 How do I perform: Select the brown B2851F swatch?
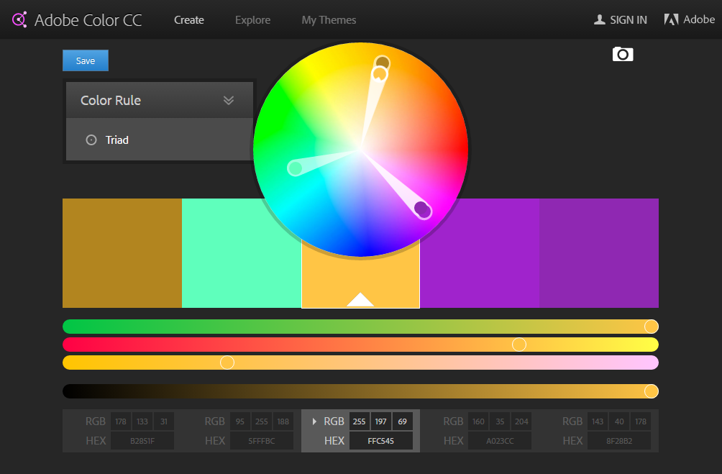pos(122,253)
